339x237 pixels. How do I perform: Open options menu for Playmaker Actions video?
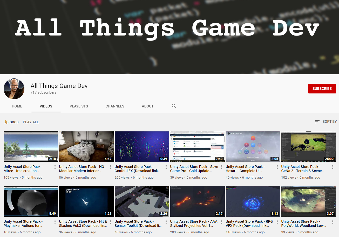[55, 222]
